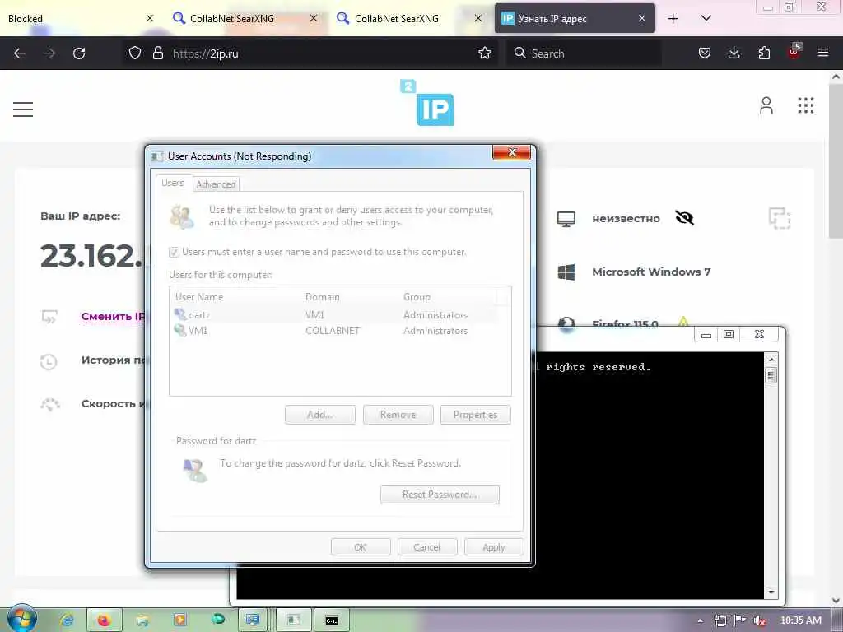843x632 pixels.
Task: Select the Users tab in User Accounts
Action: point(173,183)
